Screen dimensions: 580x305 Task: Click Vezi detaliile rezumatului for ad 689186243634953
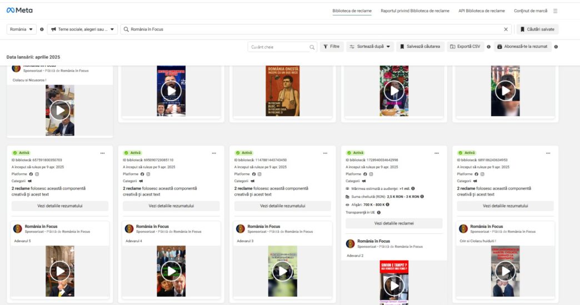(506, 206)
